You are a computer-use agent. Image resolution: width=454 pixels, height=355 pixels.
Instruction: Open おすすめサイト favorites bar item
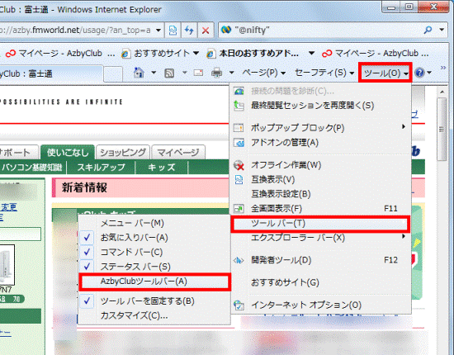pyautogui.click(x=160, y=54)
